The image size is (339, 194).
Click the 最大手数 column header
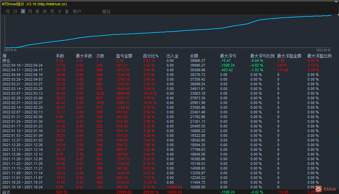84,56
